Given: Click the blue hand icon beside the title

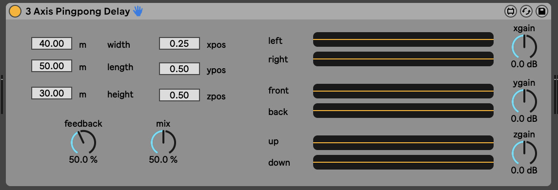Looking at the screenshot, I should [138, 12].
